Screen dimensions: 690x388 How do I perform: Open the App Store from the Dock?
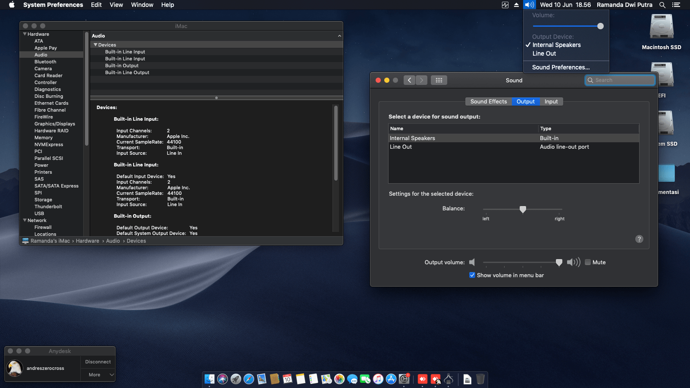[391, 379]
